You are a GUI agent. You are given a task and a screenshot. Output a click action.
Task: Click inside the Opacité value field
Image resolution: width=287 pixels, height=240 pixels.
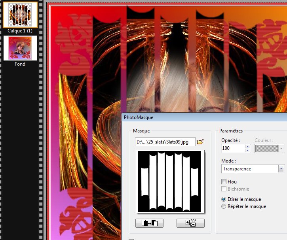pos(233,149)
